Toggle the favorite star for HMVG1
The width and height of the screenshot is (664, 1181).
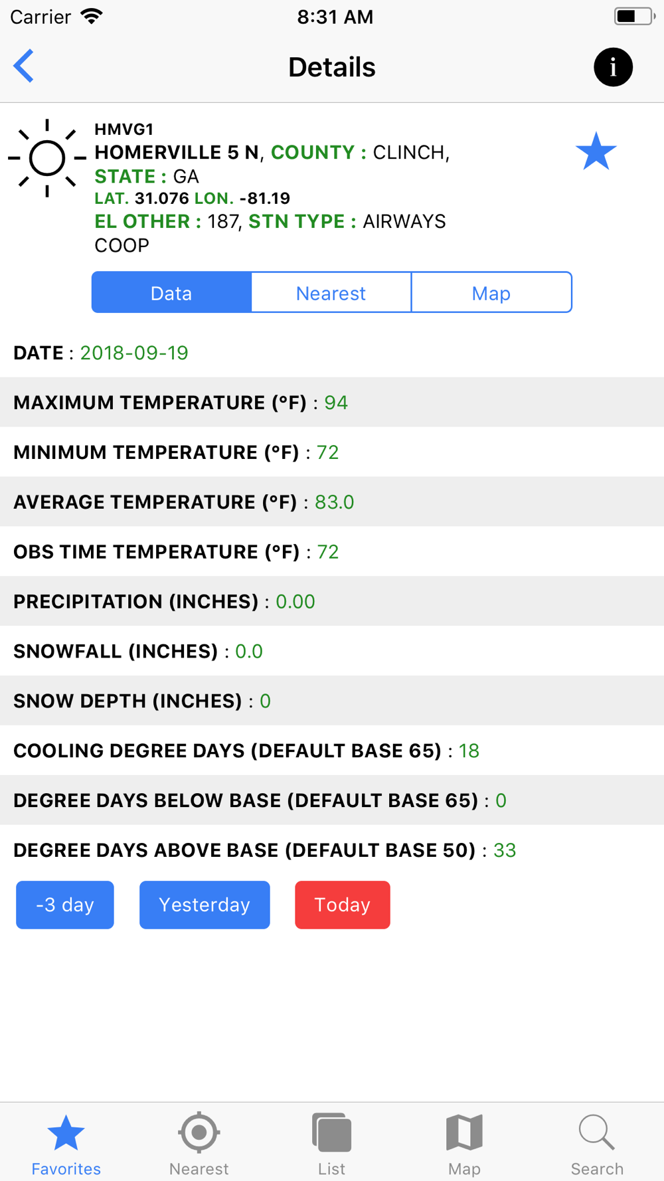click(x=596, y=151)
